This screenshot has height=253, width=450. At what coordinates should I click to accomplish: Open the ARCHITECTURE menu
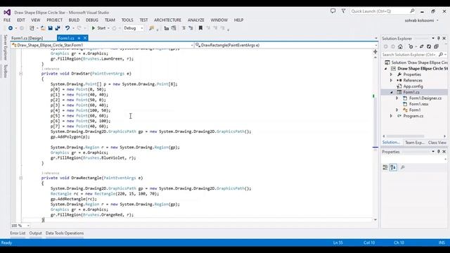pyautogui.click(x=167, y=20)
